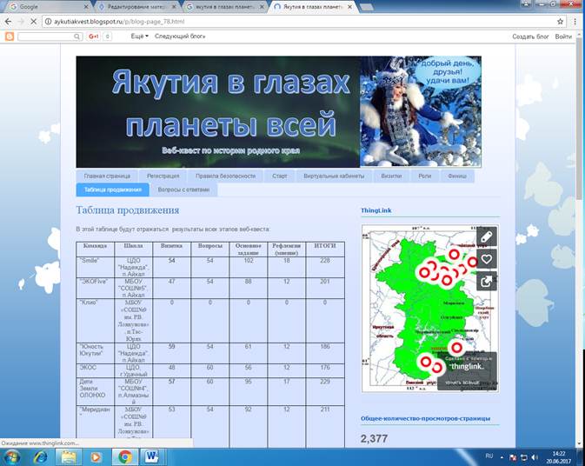This screenshot has height=466, width=585.
Task: Stop loading the page with X button
Action: point(33,22)
